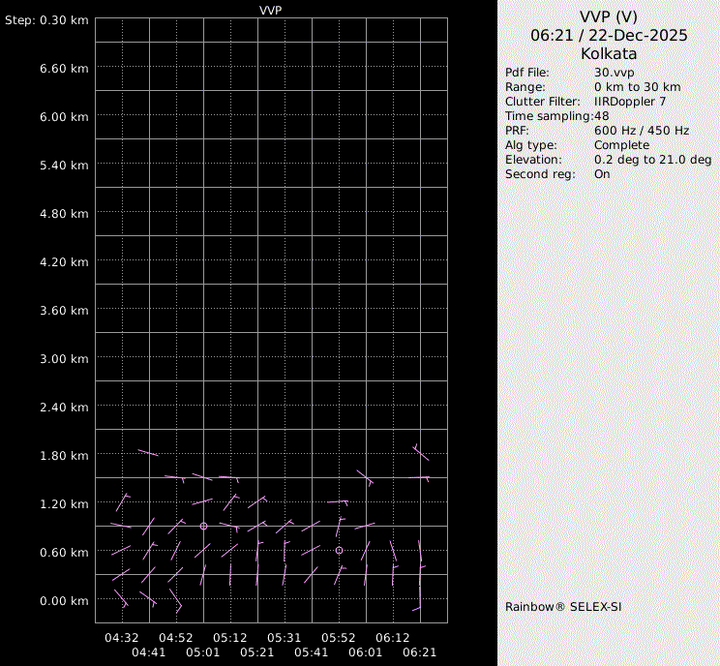Click the 04:32 time label

(122, 638)
